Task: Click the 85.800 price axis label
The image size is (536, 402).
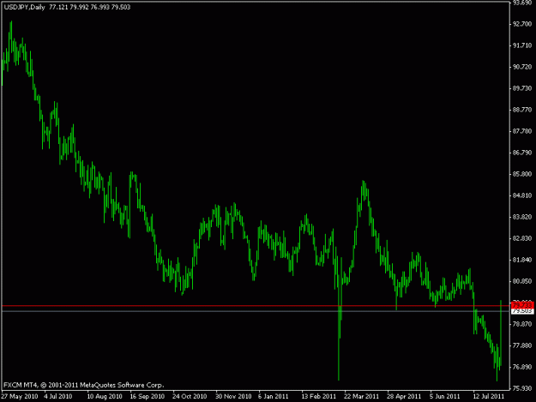Action: (x=522, y=174)
